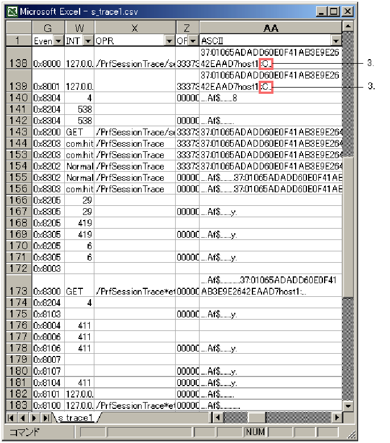This screenshot has height=443, width=390.
Task: Switch to the s_trace1 sheet tab
Action: (x=75, y=418)
